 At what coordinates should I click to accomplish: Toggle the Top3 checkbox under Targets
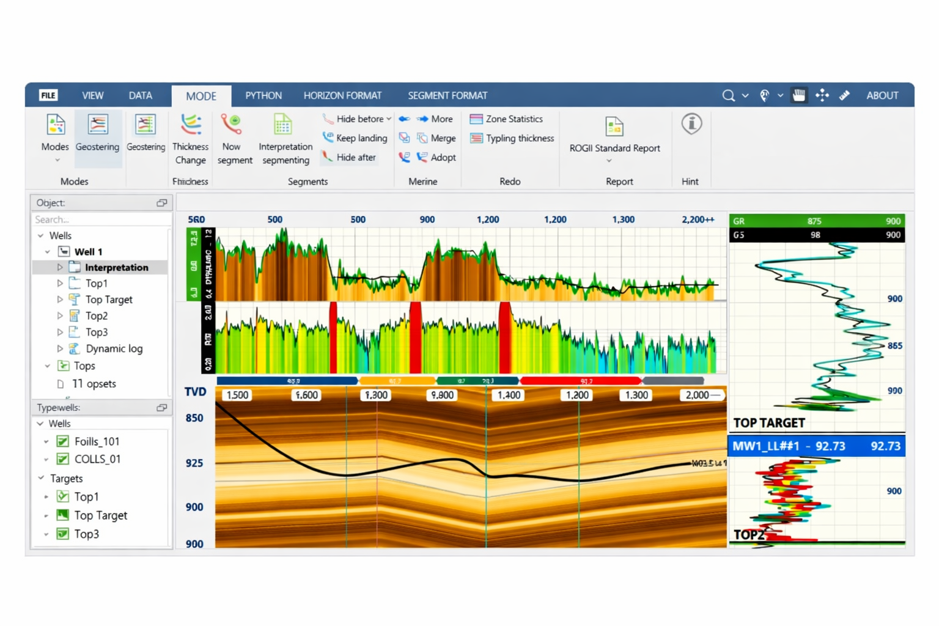[62, 534]
